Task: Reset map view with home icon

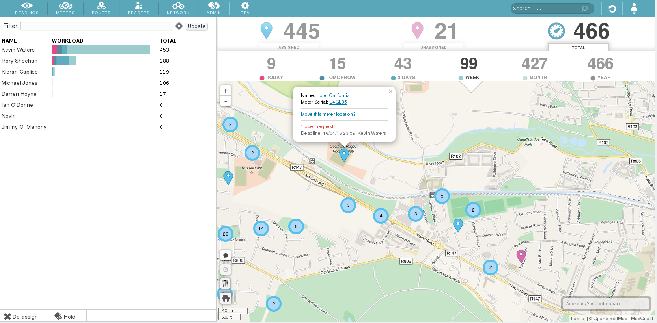Action: point(226,298)
